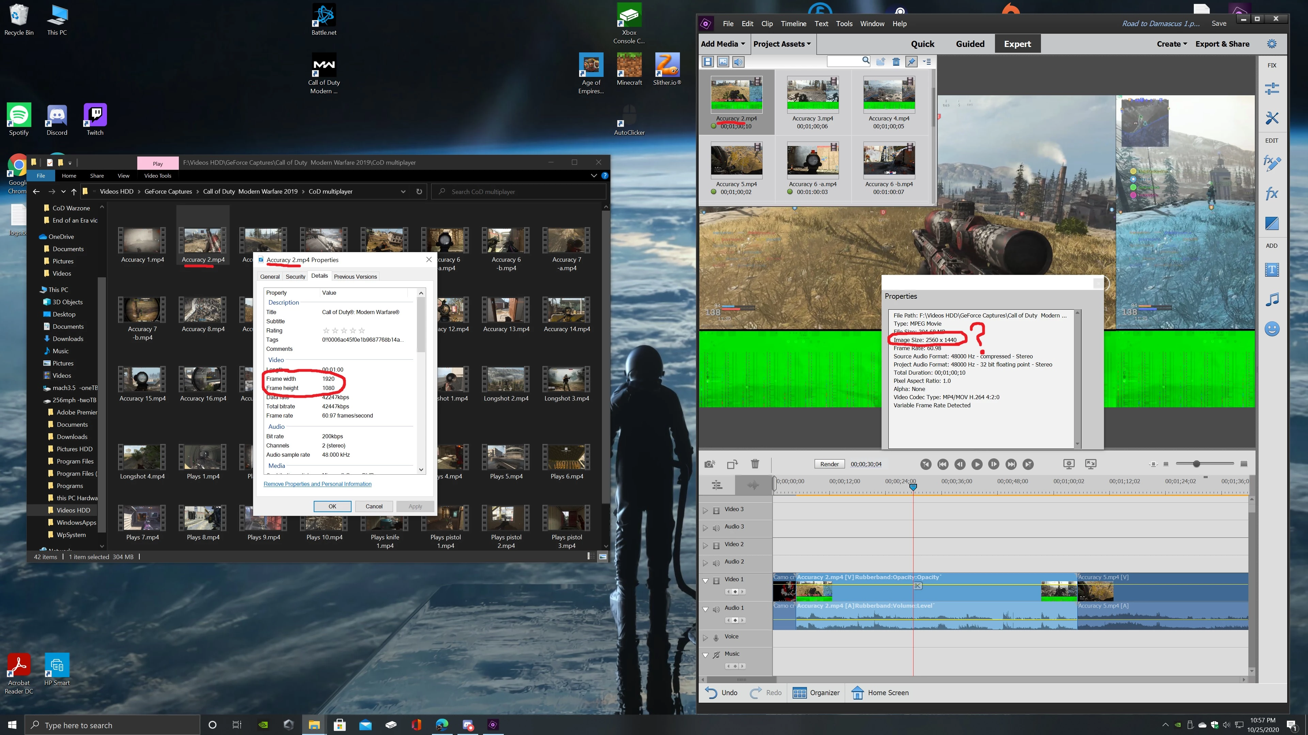Switch to the Guided tab
1308x735 pixels.
point(970,44)
